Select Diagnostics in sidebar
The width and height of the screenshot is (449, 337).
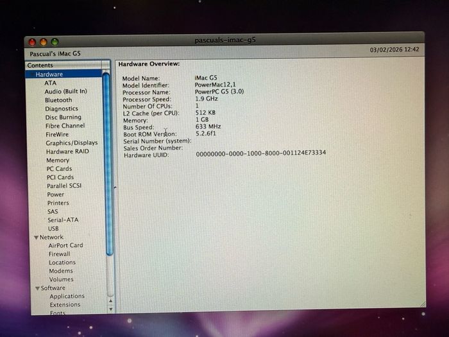[x=62, y=108]
